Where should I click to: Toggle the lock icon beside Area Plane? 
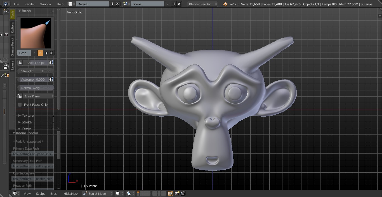[x=20, y=96]
